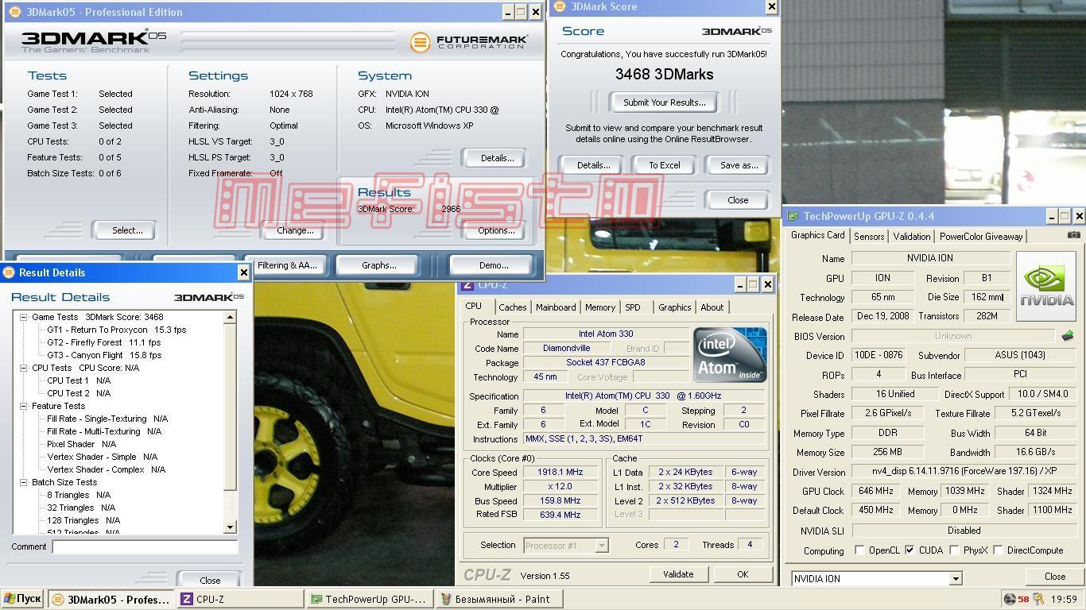Select GT3 - Canyon Flight result row
The image size is (1086, 610).
click(x=103, y=355)
